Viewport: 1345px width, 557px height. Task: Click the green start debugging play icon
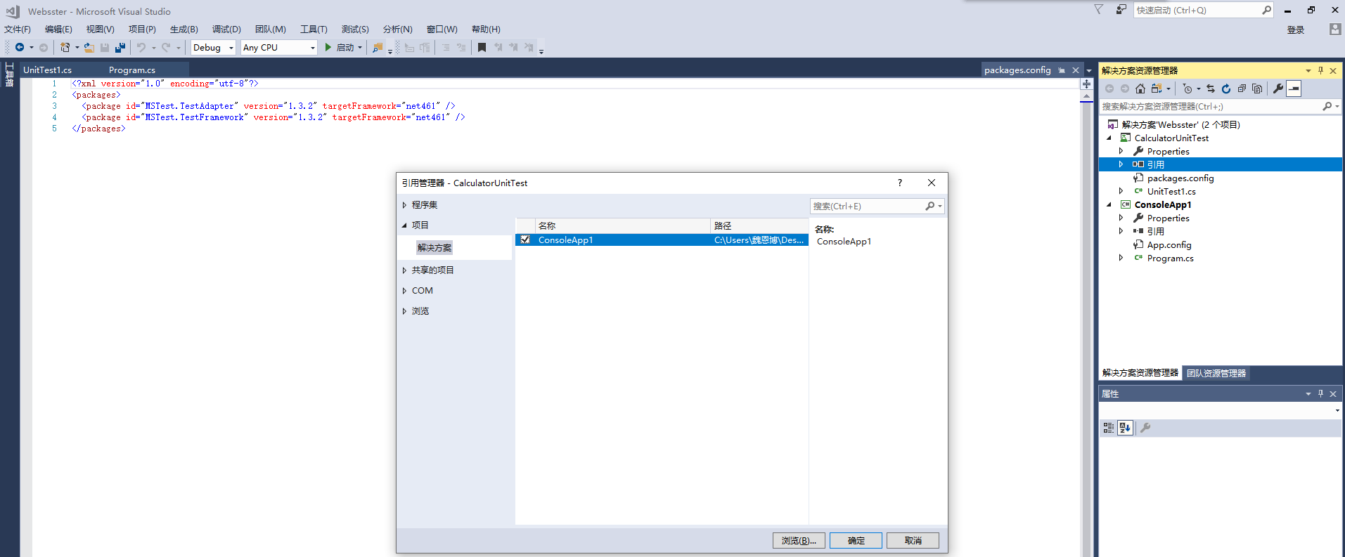coord(328,47)
